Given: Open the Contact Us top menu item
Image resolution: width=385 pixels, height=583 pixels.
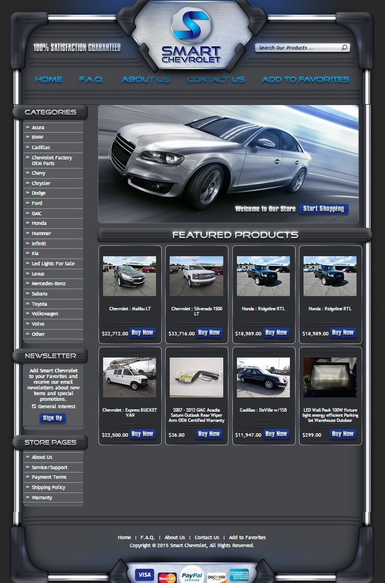Looking at the screenshot, I should 216,79.
